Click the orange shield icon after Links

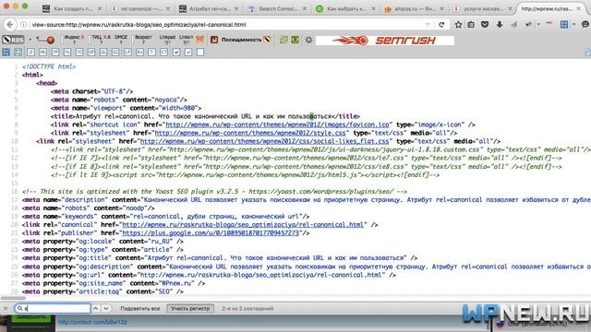(199, 40)
